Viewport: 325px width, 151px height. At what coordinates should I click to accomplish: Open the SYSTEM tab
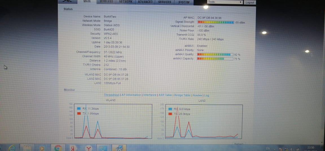pyautogui.click(x=184, y=2)
